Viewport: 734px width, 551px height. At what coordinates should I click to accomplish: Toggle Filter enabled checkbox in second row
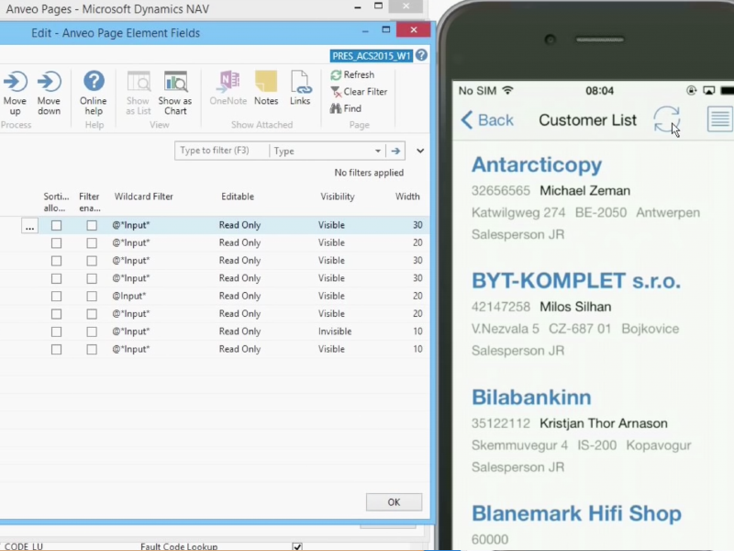92,243
